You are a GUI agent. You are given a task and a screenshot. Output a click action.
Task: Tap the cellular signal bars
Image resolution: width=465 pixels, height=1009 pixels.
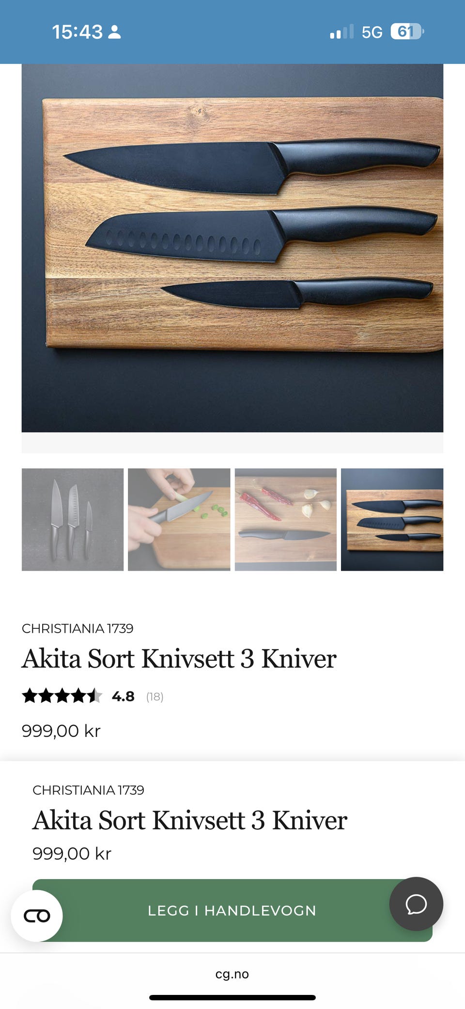(x=342, y=32)
